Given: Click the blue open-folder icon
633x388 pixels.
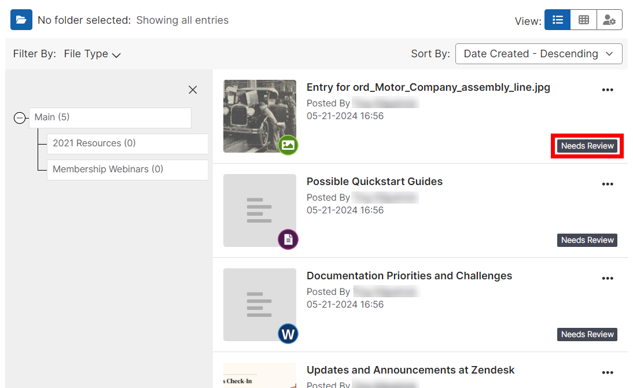Looking at the screenshot, I should click(21, 20).
